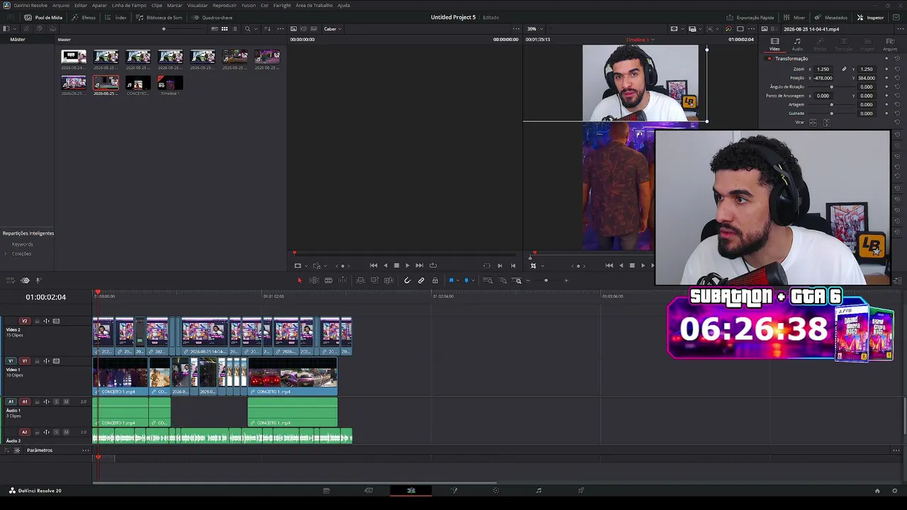Open the project manager home icon
This screenshot has width=907, height=510.
(x=877, y=490)
